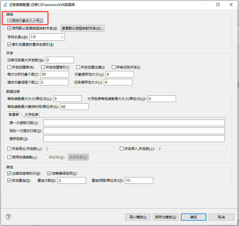The height and width of the screenshot is (226, 239).
Task: Click the 确定 button
Action: coord(194,217)
